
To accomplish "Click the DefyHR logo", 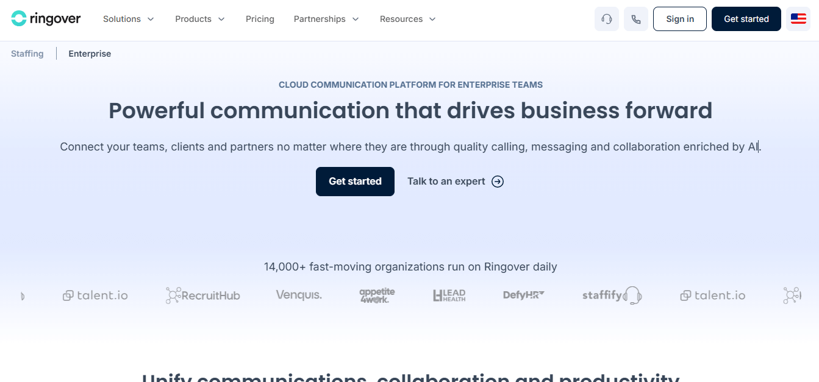I will tap(523, 295).
